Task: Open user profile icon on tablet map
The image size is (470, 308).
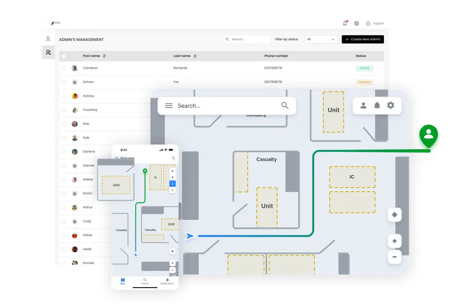Action: tap(363, 105)
